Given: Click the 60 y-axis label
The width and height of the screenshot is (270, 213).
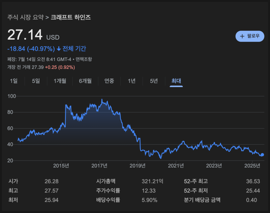Looking at the screenshot, I should (x=10, y=128).
